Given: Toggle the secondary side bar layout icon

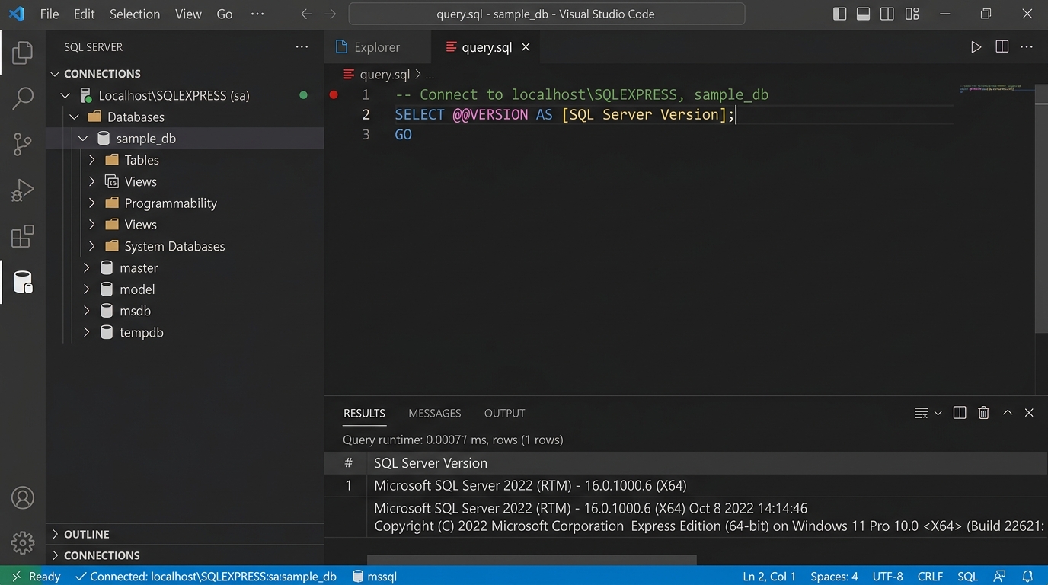Looking at the screenshot, I should coord(887,14).
